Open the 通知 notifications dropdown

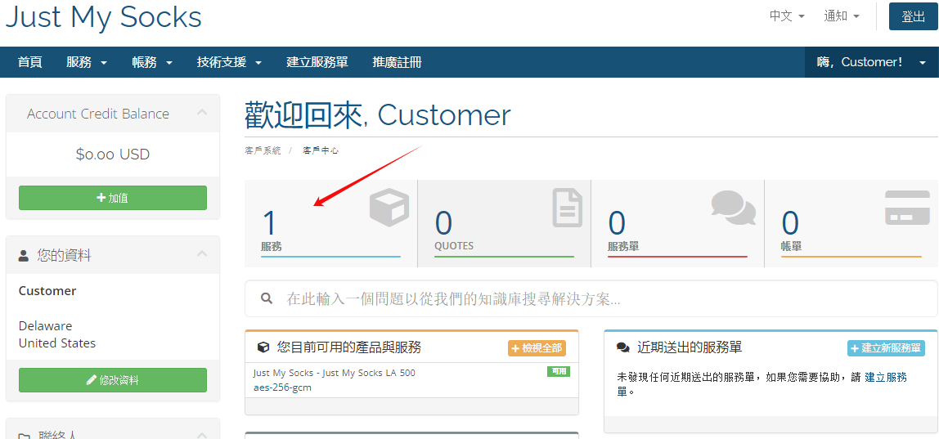tap(842, 16)
